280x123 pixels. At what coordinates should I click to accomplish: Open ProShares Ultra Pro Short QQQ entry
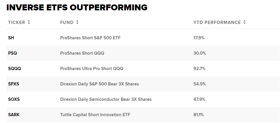click(x=92, y=69)
